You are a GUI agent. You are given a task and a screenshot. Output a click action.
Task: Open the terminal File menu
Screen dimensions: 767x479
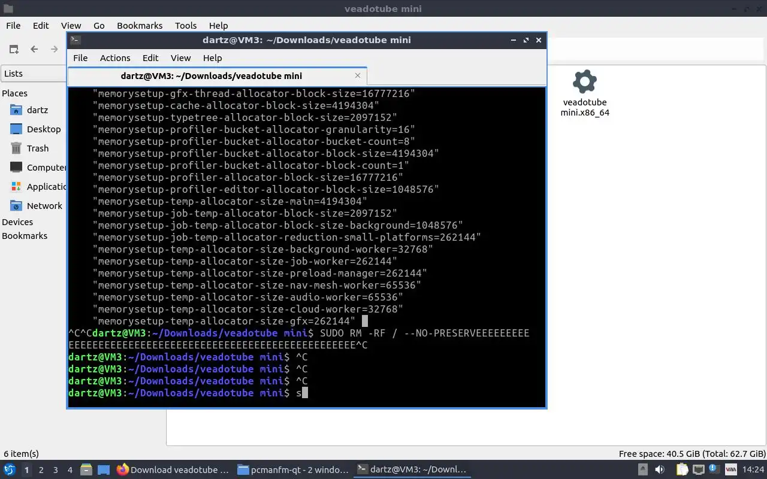point(80,58)
